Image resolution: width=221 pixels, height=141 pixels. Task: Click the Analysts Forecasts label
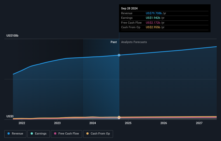134,42
